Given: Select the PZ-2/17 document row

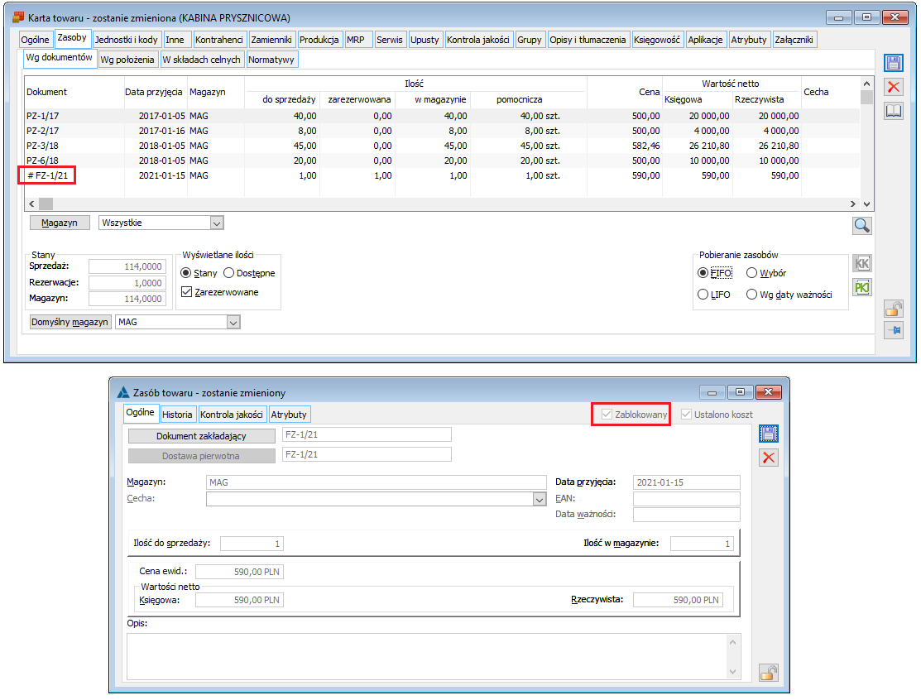Looking at the screenshot, I should tap(442, 131).
